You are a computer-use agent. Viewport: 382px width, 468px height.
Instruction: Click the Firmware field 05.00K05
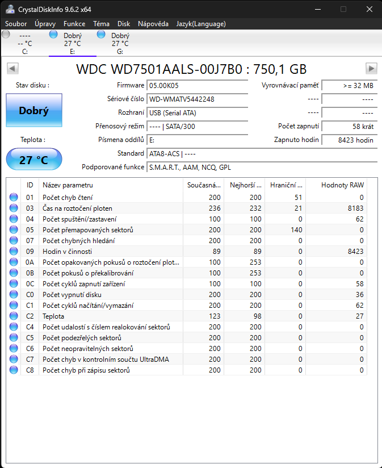click(197, 85)
